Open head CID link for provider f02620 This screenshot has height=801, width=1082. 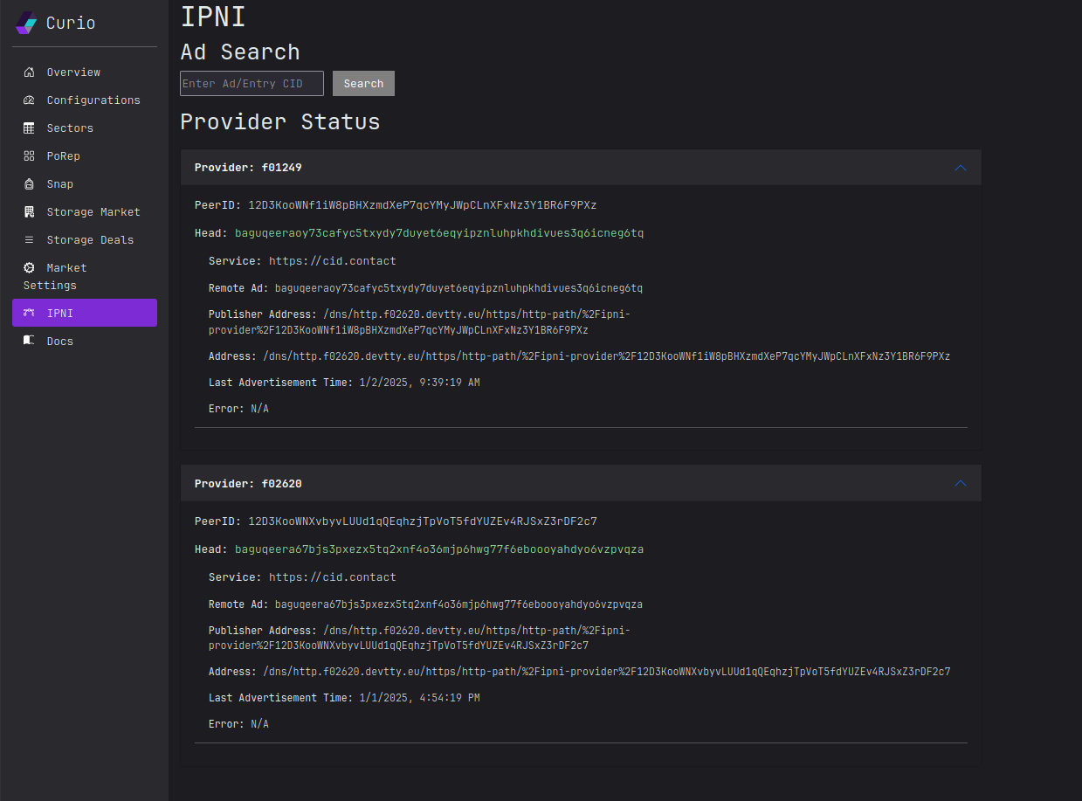[x=438, y=549]
